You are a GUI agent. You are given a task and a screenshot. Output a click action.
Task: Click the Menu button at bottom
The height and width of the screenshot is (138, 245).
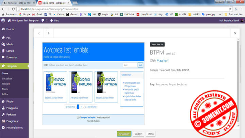[151, 134]
